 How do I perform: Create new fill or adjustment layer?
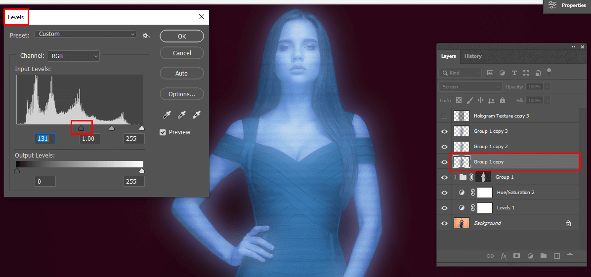pyautogui.click(x=530, y=256)
